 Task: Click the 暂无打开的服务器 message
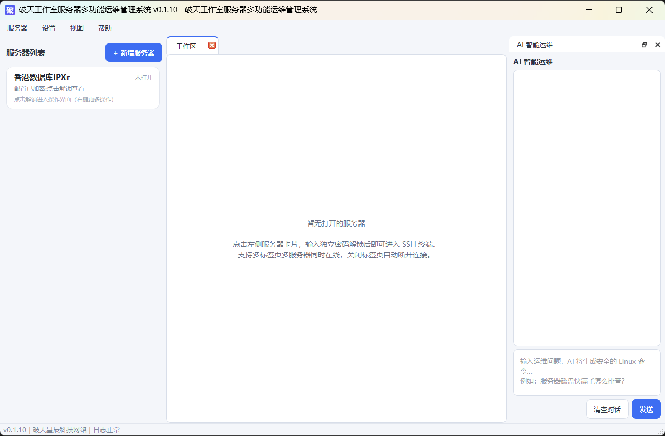click(x=336, y=223)
